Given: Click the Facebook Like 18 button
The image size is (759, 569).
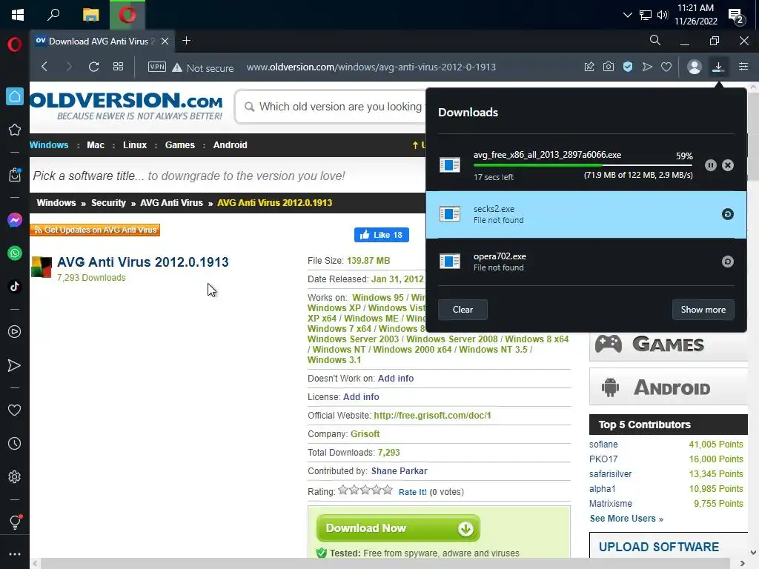Looking at the screenshot, I should pyautogui.click(x=382, y=235).
